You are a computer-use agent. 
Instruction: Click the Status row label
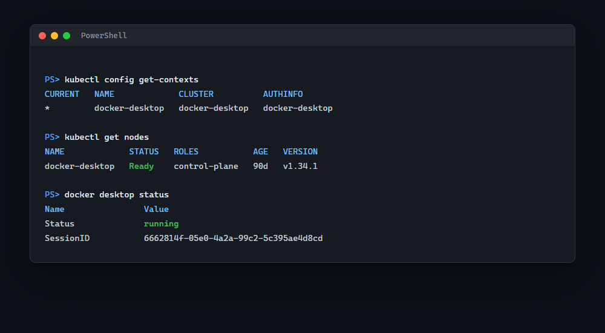pyautogui.click(x=59, y=223)
